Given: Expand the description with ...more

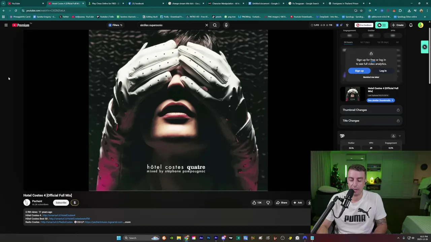Looking at the screenshot, I should (x=127, y=222).
